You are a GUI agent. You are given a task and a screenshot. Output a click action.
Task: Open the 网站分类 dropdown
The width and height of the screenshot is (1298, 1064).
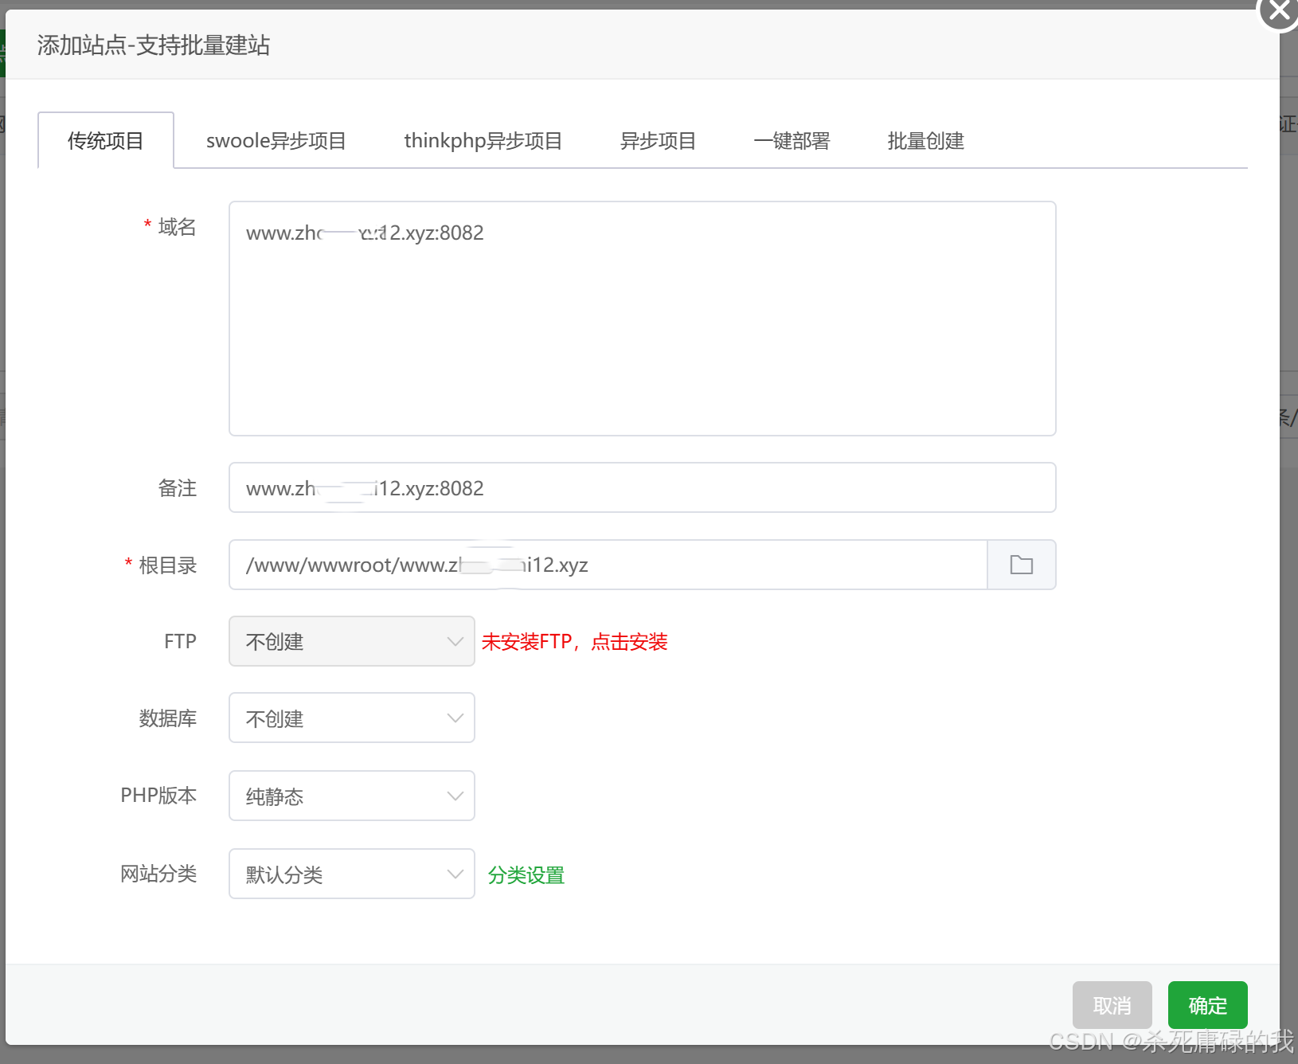(x=351, y=874)
